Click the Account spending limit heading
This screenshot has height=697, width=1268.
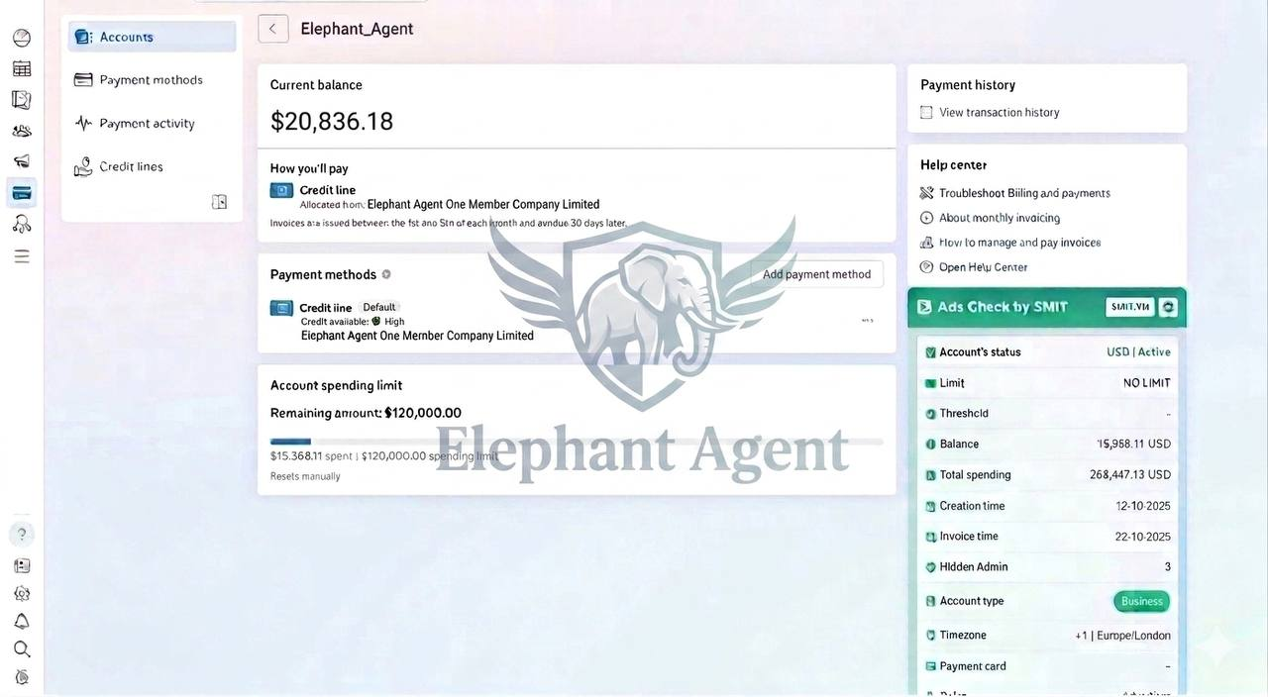[x=336, y=385]
